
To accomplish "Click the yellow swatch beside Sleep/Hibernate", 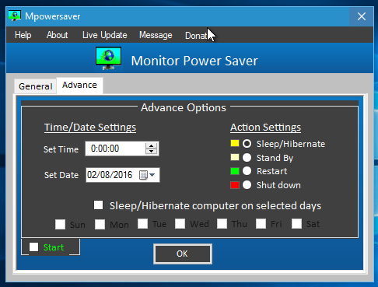I will (235, 143).
